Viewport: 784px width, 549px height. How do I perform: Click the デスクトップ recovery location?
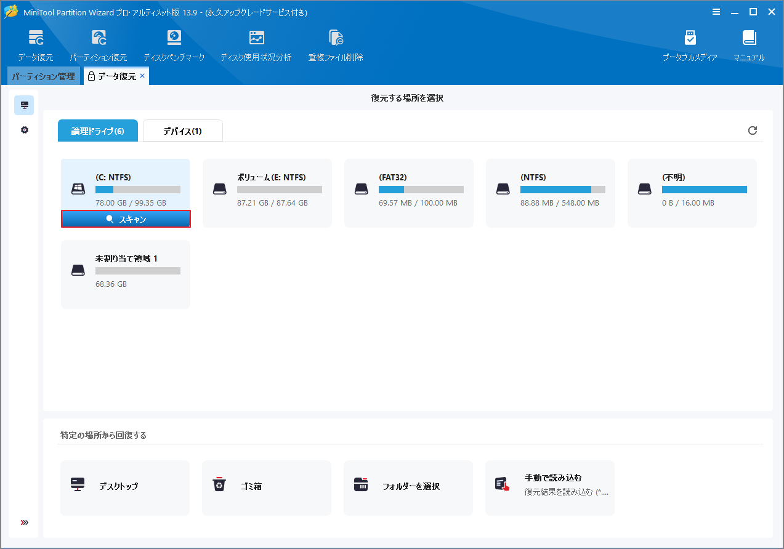[x=125, y=488]
